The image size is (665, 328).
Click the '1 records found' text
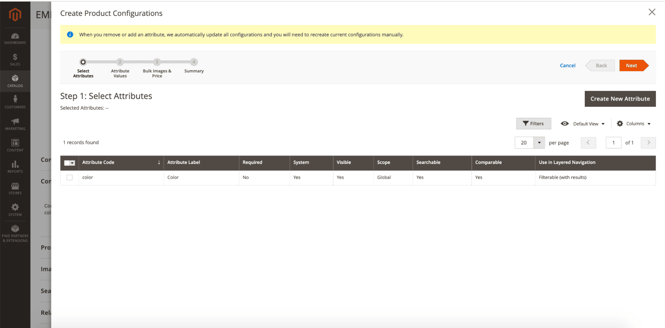81,142
